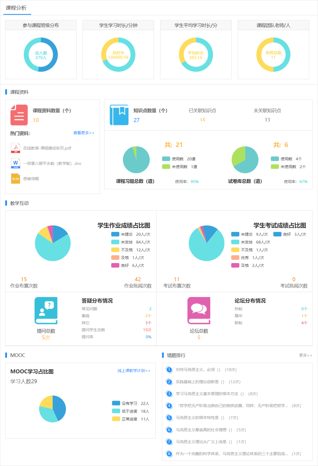
Task: Click the 未发放 legend swatch in homework chart
Action: click(x=115, y=242)
